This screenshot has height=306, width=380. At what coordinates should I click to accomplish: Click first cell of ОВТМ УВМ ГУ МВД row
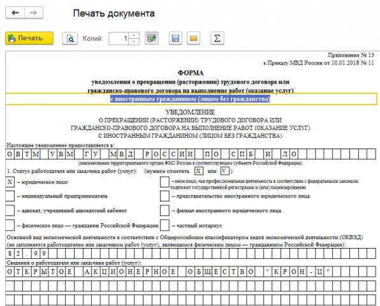[x=10, y=154]
